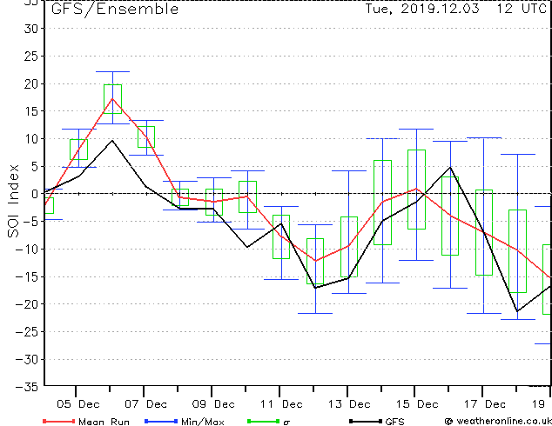
Task: Click the 30 y-axis value
Action: (30, 29)
